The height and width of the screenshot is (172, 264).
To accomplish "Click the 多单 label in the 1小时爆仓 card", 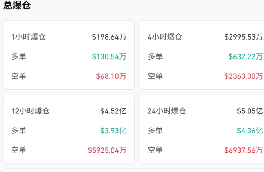I will tap(19, 56).
